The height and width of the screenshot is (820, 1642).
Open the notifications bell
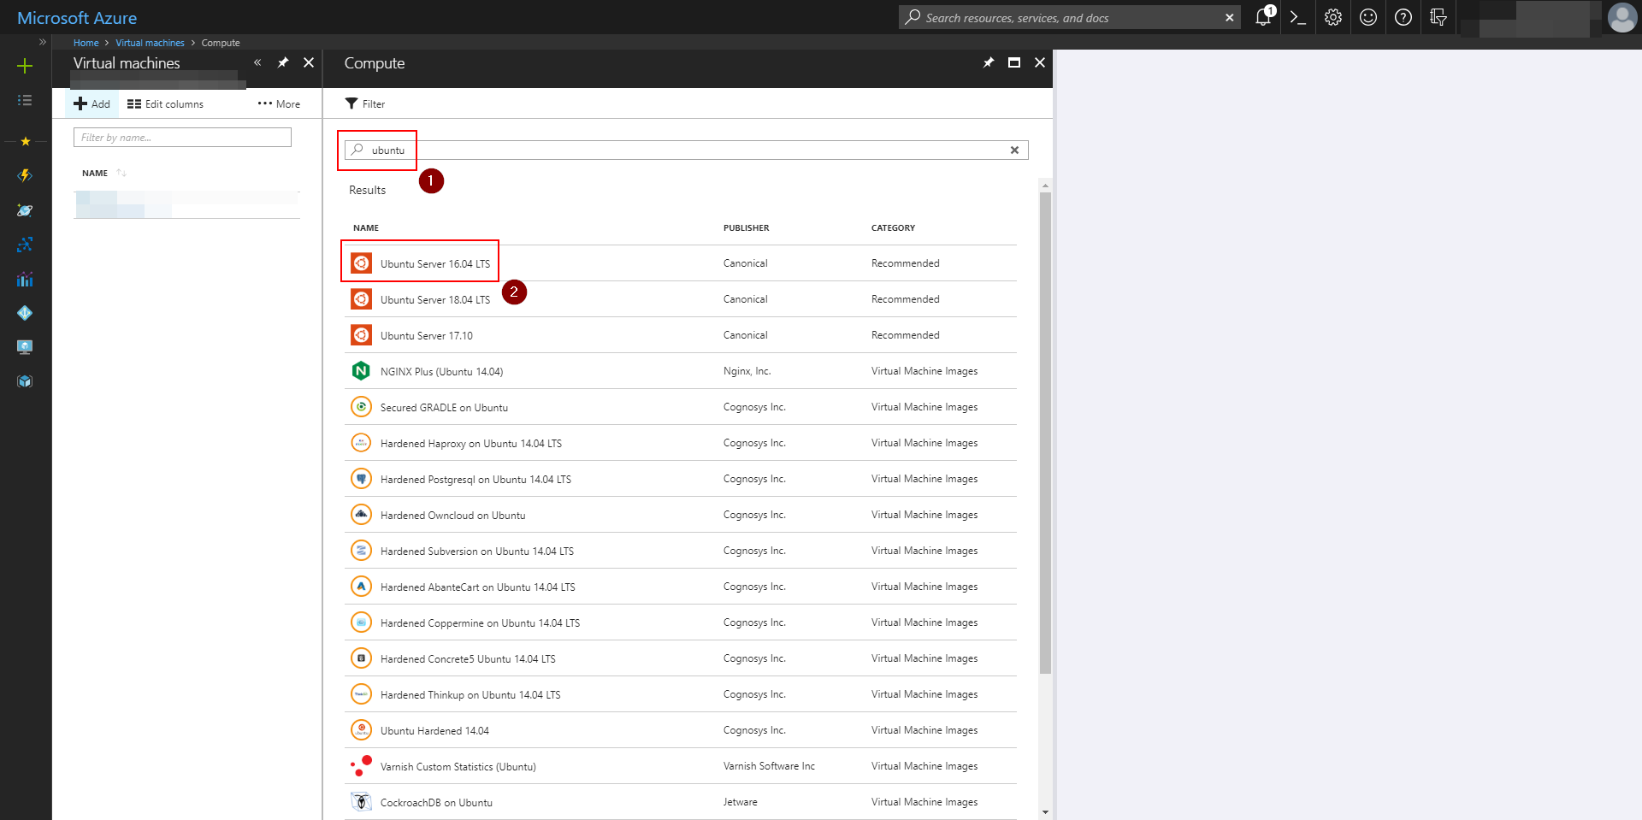click(x=1263, y=17)
